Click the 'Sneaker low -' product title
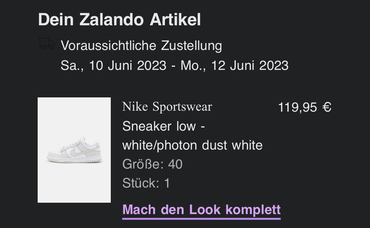 (x=164, y=126)
